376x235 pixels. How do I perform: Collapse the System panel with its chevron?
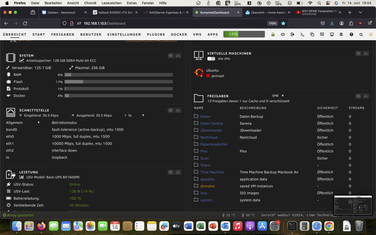click(178, 56)
